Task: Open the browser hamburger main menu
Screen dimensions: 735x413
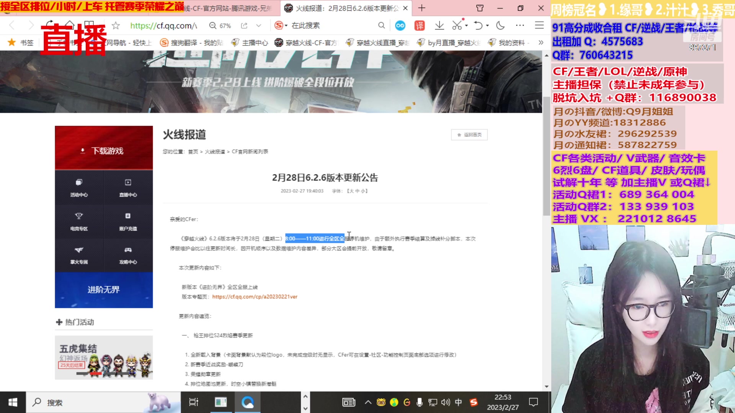Action: pyautogui.click(x=539, y=26)
